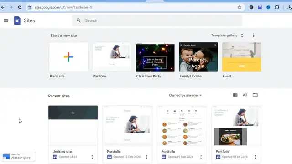Click site icon beside Opened 12 Feb 2024
This screenshot has height=164, width=292.
(x=109, y=157)
